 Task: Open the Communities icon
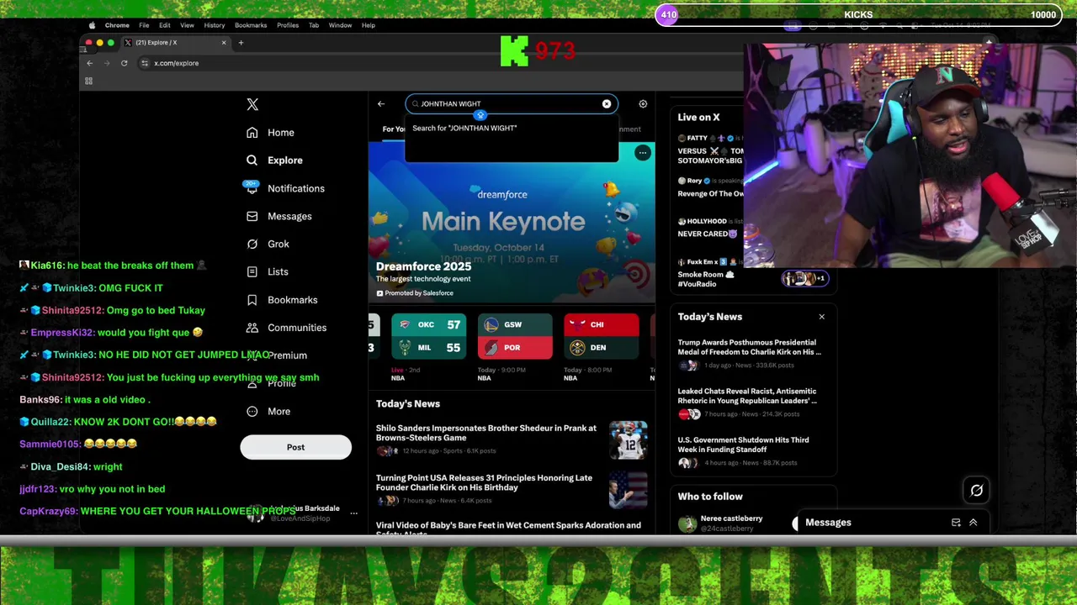tap(252, 328)
